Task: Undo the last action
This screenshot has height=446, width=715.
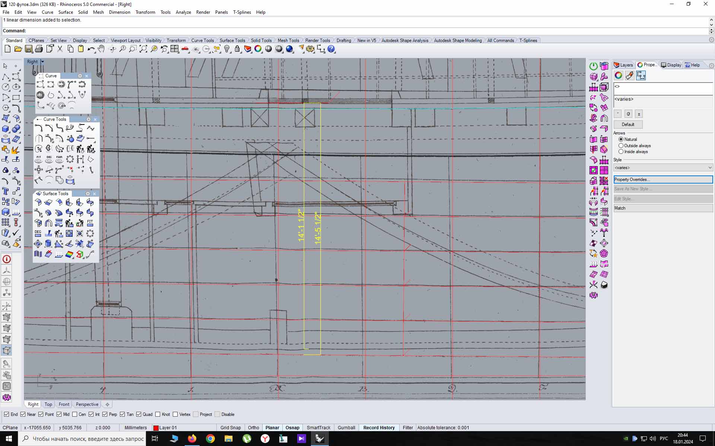Action: [91, 49]
